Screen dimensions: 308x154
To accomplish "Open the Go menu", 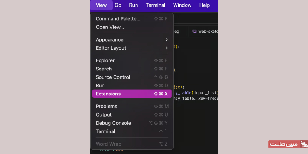I will point(118,5).
